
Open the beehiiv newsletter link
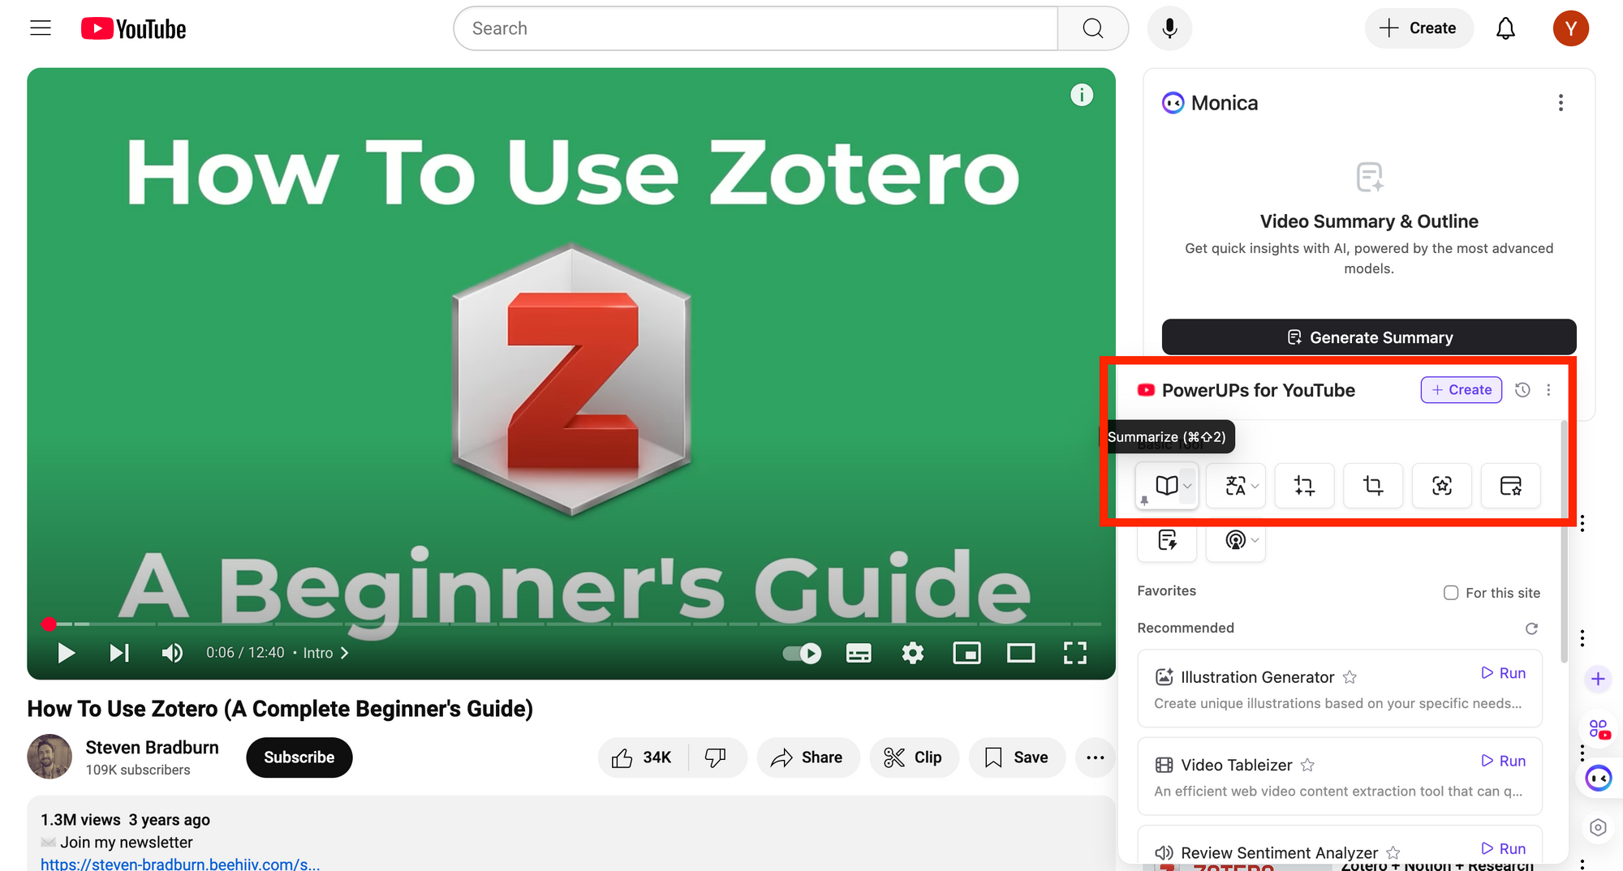pyautogui.click(x=180, y=864)
